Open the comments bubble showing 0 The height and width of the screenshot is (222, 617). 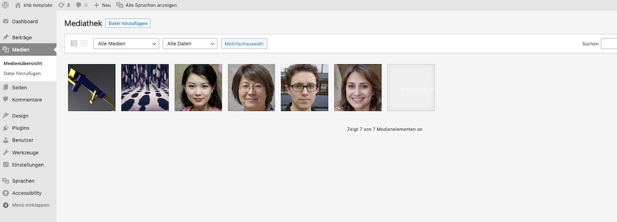[79, 5]
